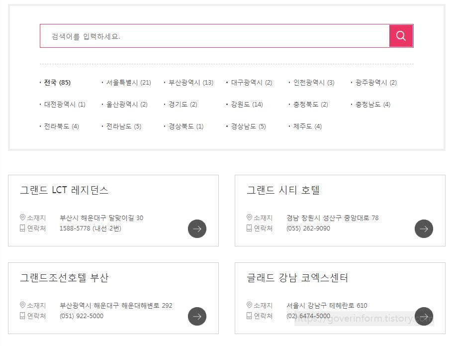This screenshot has height=346, width=454.
Task: Filter by 경상북도 (1)
Action: (x=186, y=126)
